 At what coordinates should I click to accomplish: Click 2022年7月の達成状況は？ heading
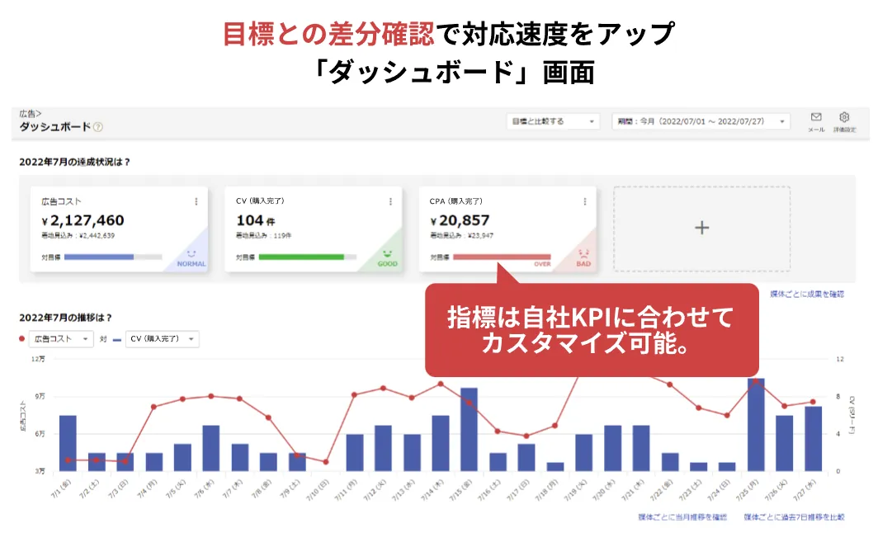[74, 162]
